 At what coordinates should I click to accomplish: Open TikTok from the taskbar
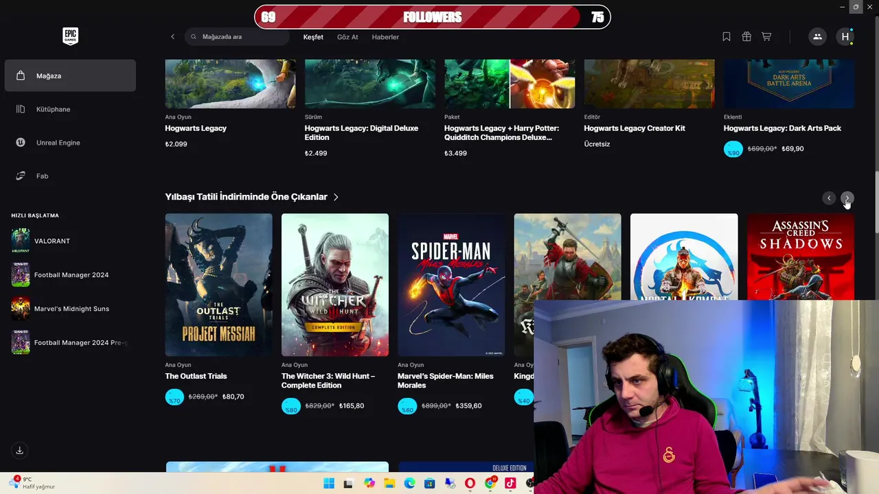[x=510, y=484]
